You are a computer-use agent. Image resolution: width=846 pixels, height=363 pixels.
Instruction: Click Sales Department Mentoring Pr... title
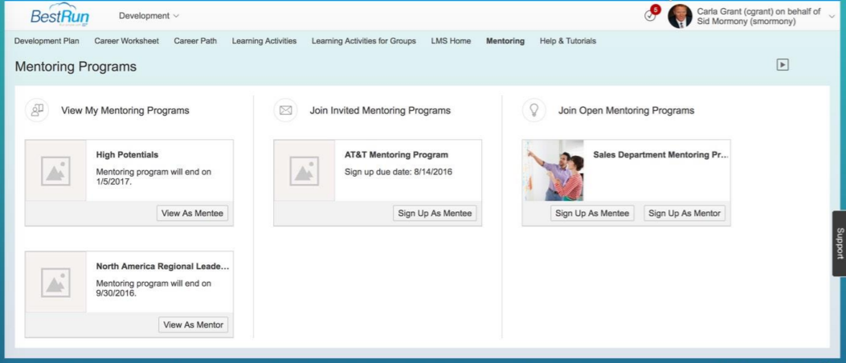pos(661,155)
